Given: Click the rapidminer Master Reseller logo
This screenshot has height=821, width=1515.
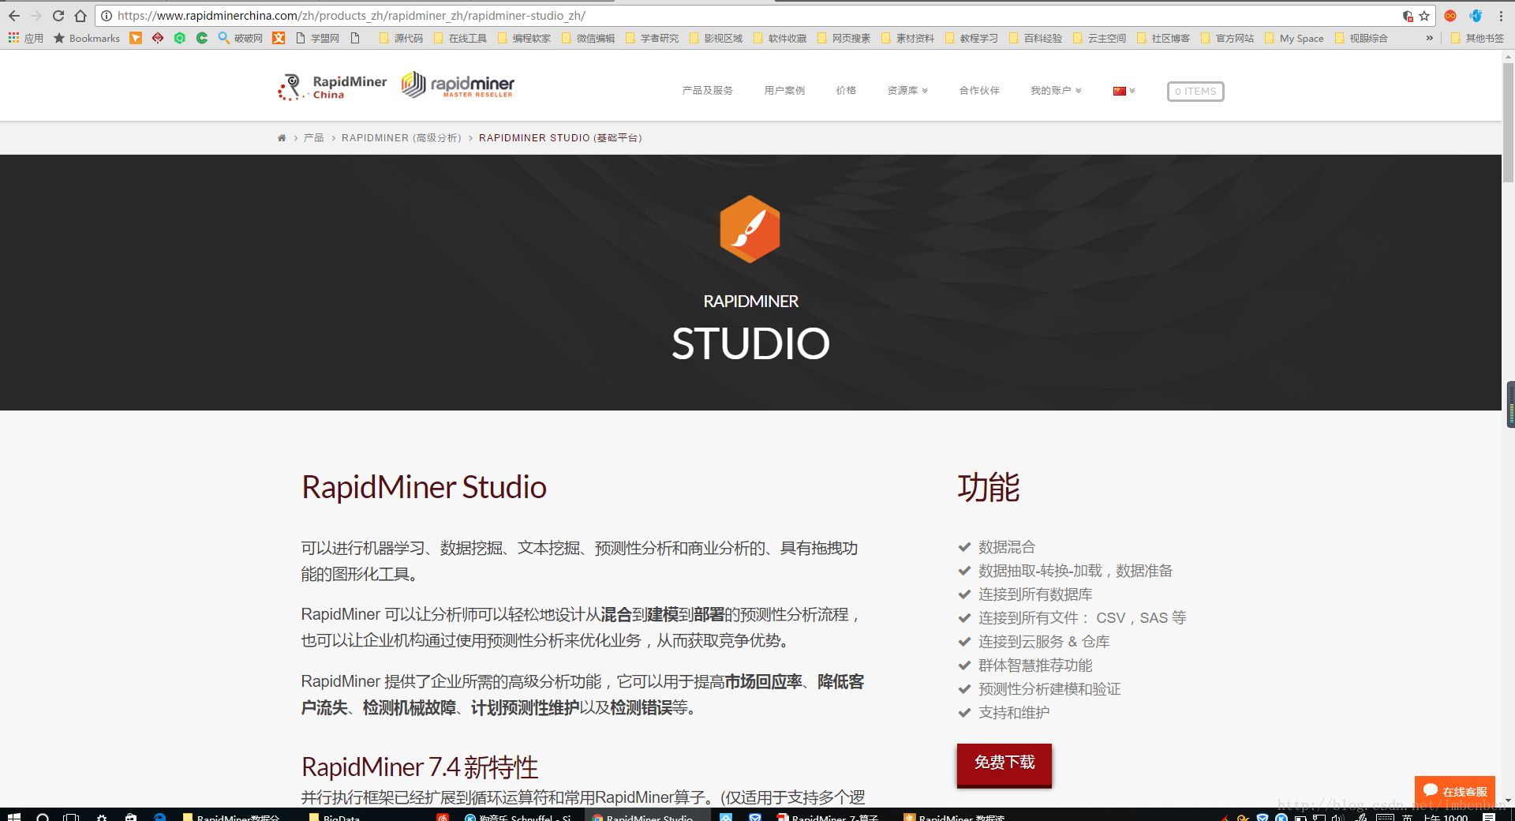Looking at the screenshot, I should point(458,84).
